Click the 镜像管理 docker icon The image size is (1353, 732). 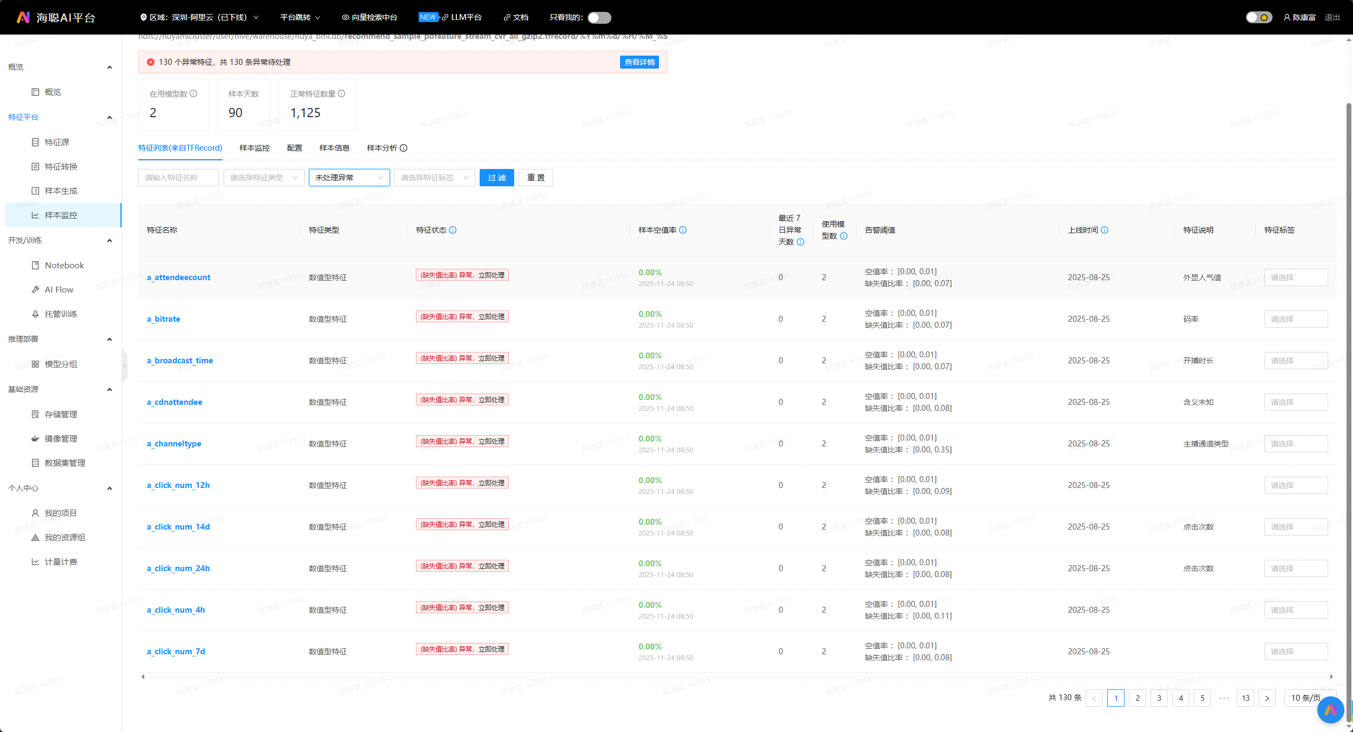35,438
